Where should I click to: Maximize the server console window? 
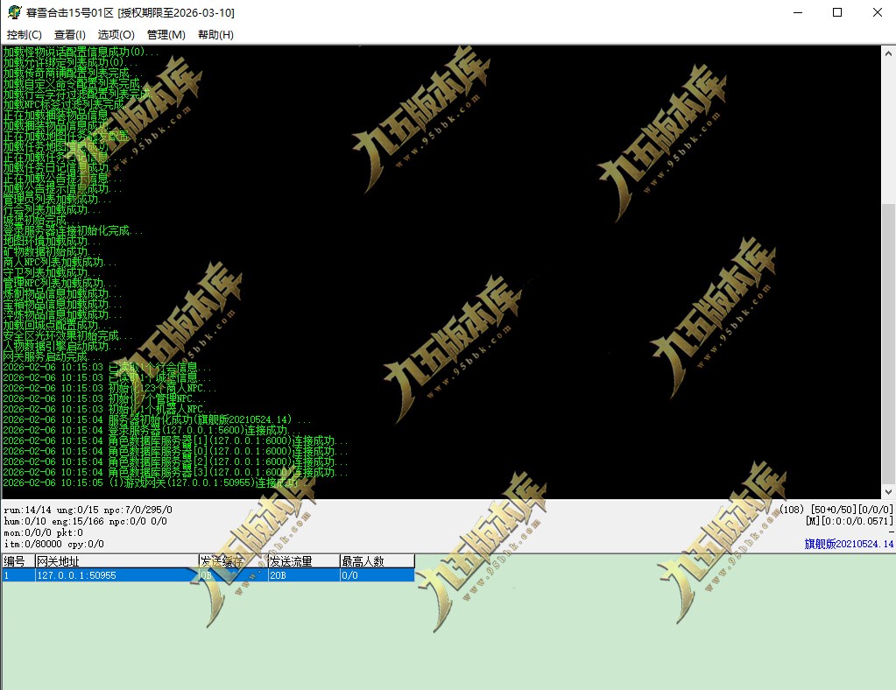click(x=837, y=12)
